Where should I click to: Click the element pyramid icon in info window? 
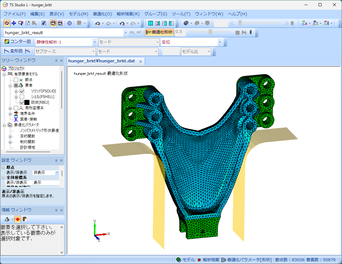coord(7,219)
